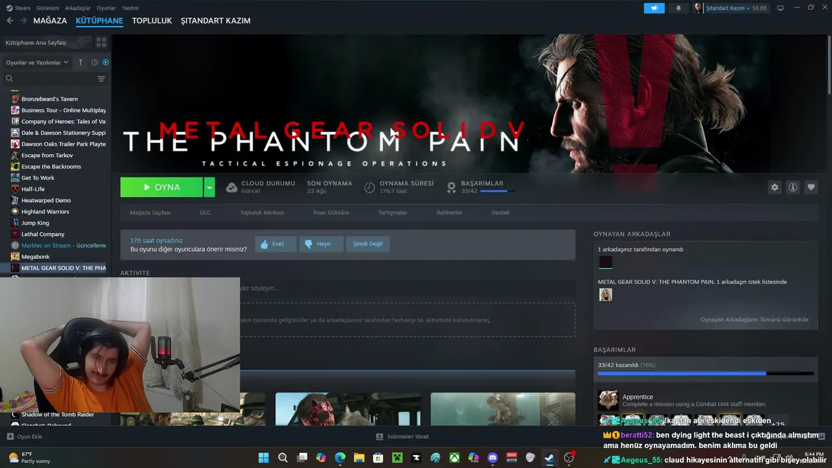Open File Explorer from the taskbar

point(359,458)
